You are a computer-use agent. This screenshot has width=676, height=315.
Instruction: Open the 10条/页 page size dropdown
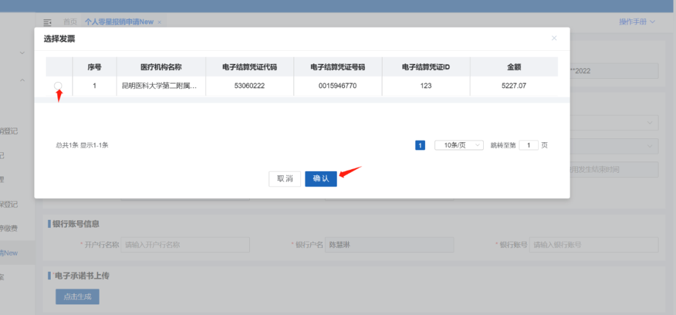click(x=459, y=145)
